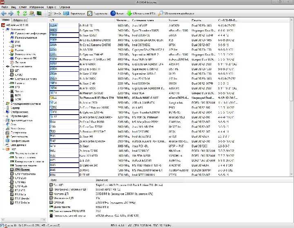This screenshot has height=228, width=294.
Task: Select the AIDA64 root tree node
Action: click(x=15, y=25)
